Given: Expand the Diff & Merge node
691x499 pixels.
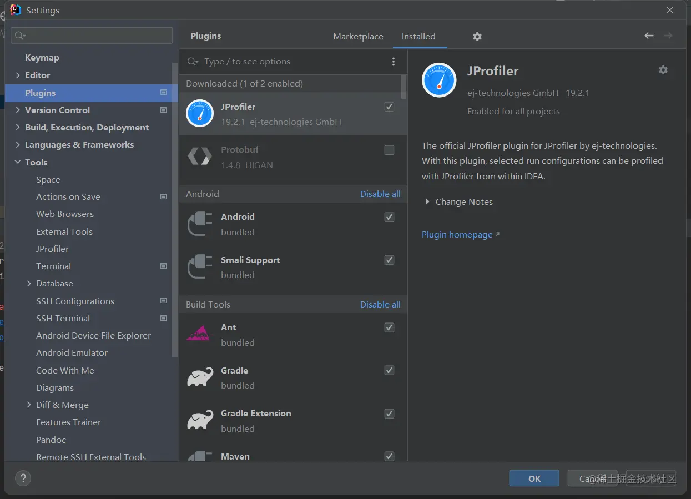Looking at the screenshot, I should tap(29, 405).
